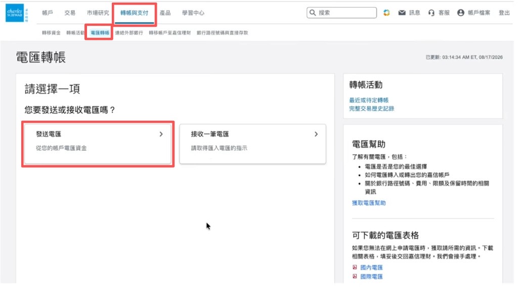Image resolution: width=518 pixels, height=287 pixels.
Task: Click the envelope 訊息 icon
Action: [x=402, y=13]
